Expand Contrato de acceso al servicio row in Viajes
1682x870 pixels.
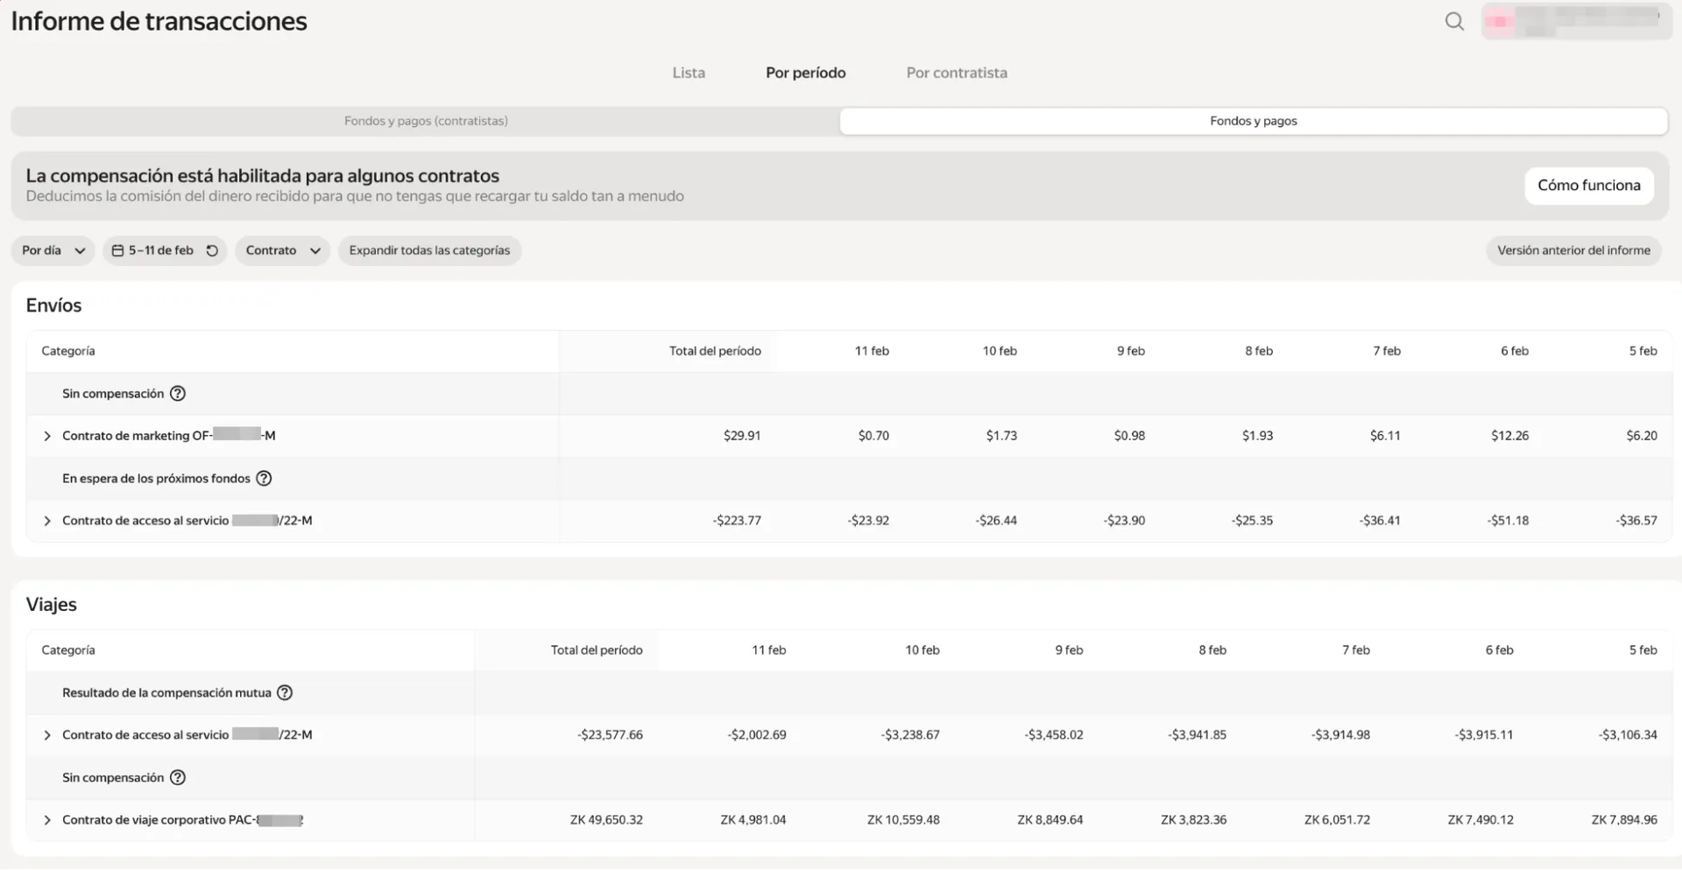click(x=47, y=735)
